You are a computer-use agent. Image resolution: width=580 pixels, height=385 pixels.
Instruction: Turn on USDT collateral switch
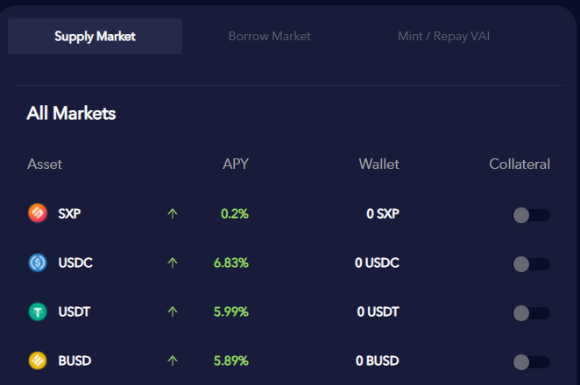click(531, 313)
